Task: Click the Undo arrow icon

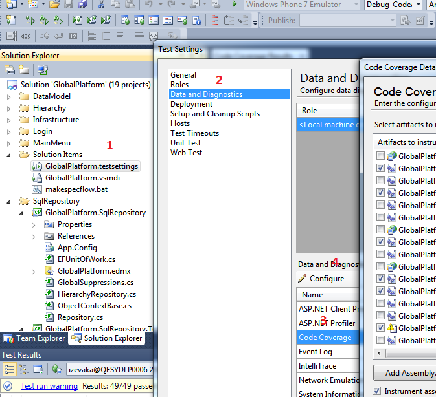Action: pos(148,4)
